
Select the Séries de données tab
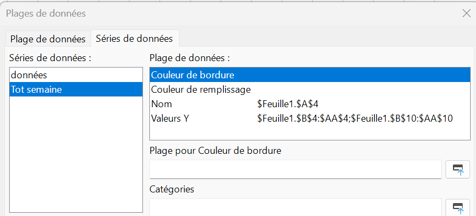coord(134,39)
